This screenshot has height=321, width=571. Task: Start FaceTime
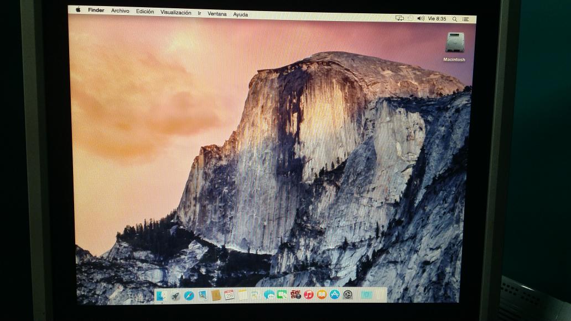[x=282, y=297]
